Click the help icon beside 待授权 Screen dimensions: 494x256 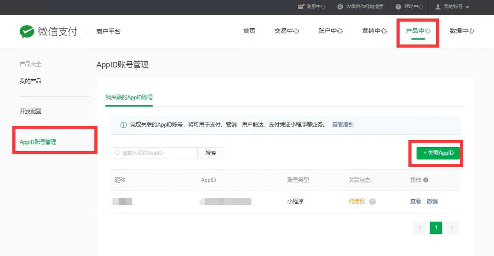click(x=372, y=201)
